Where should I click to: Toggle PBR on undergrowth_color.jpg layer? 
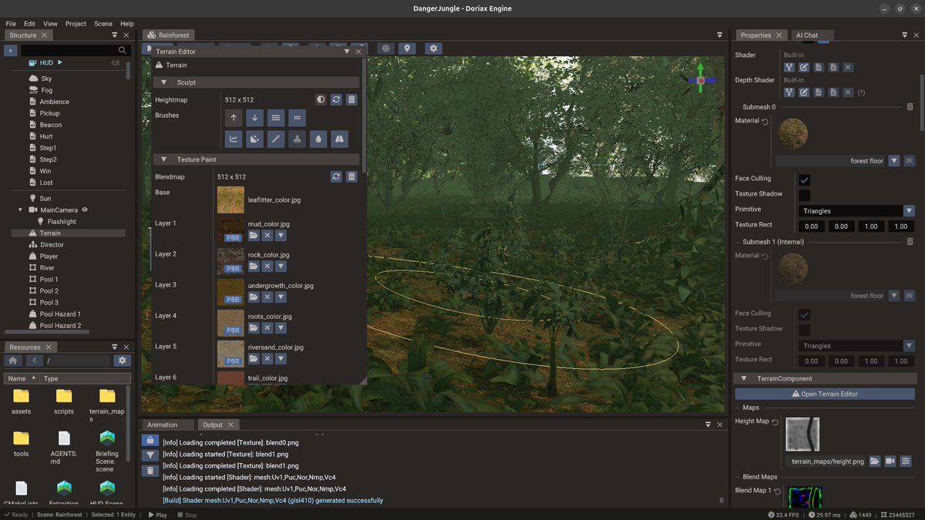[x=233, y=300]
